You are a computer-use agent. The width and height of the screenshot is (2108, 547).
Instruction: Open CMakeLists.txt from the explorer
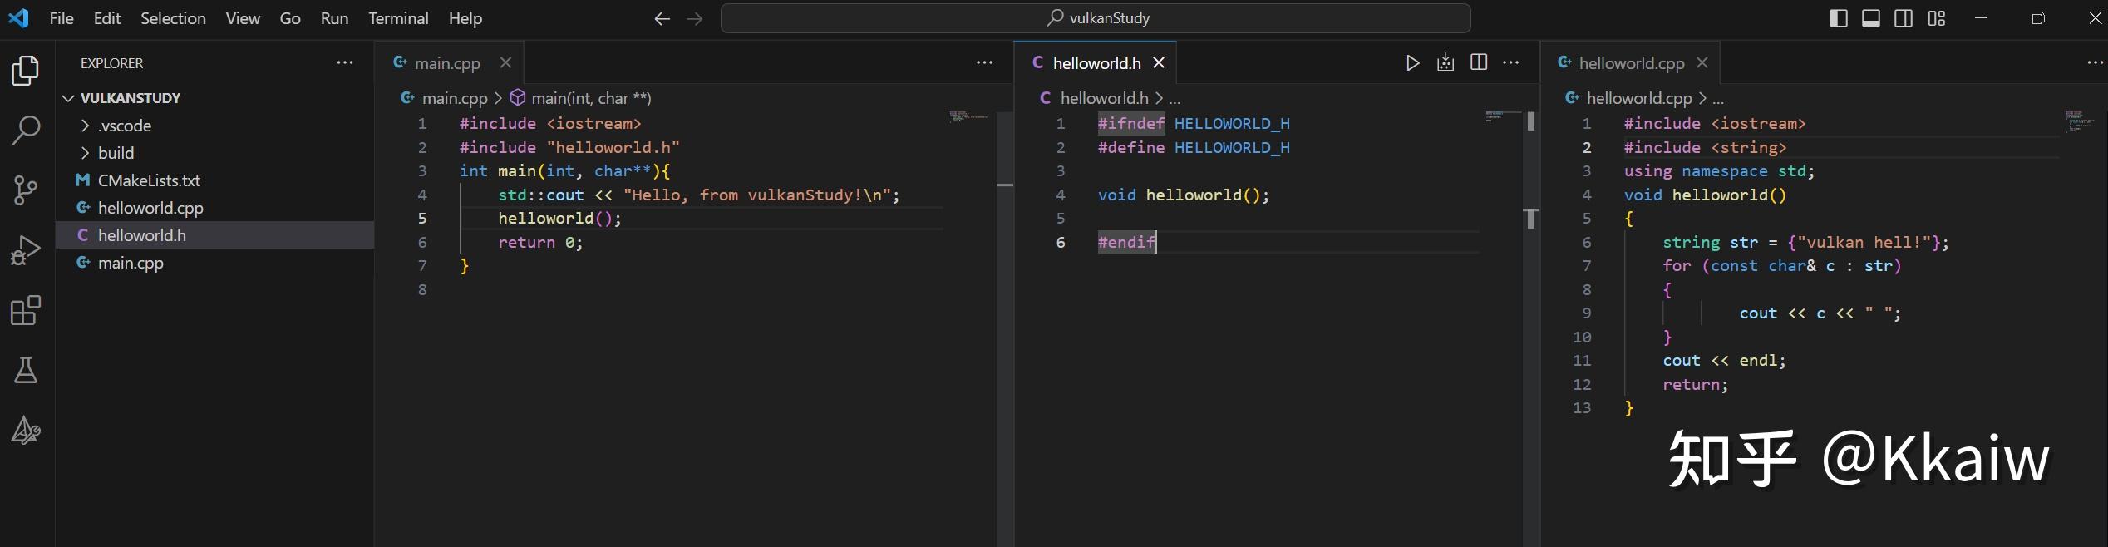pyautogui.click(x=149, y=180)
